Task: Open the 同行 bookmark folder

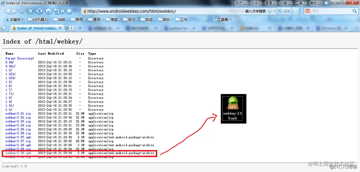Action: pyautogui.click(x=130, y=19)
